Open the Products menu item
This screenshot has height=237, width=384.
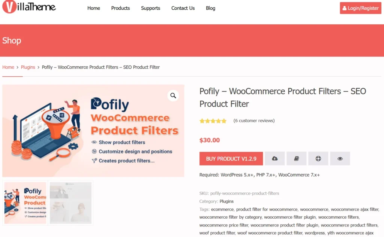(x=120, y=8)
